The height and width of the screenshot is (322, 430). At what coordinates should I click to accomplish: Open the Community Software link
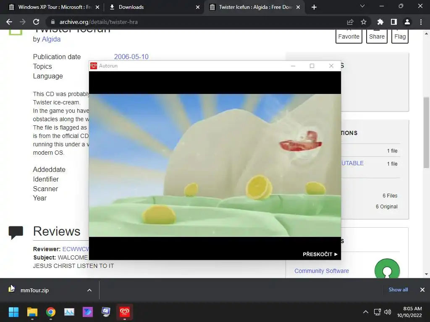[322, 271]
